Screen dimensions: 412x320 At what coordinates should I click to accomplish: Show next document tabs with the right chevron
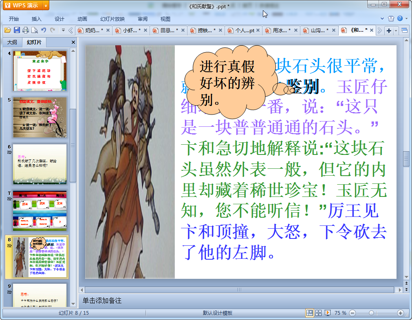(380, 31)
